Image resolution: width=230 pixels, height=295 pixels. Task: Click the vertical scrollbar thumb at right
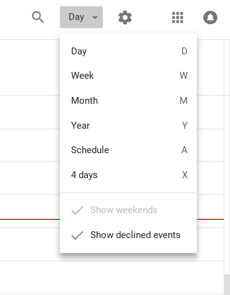(227, 284)
